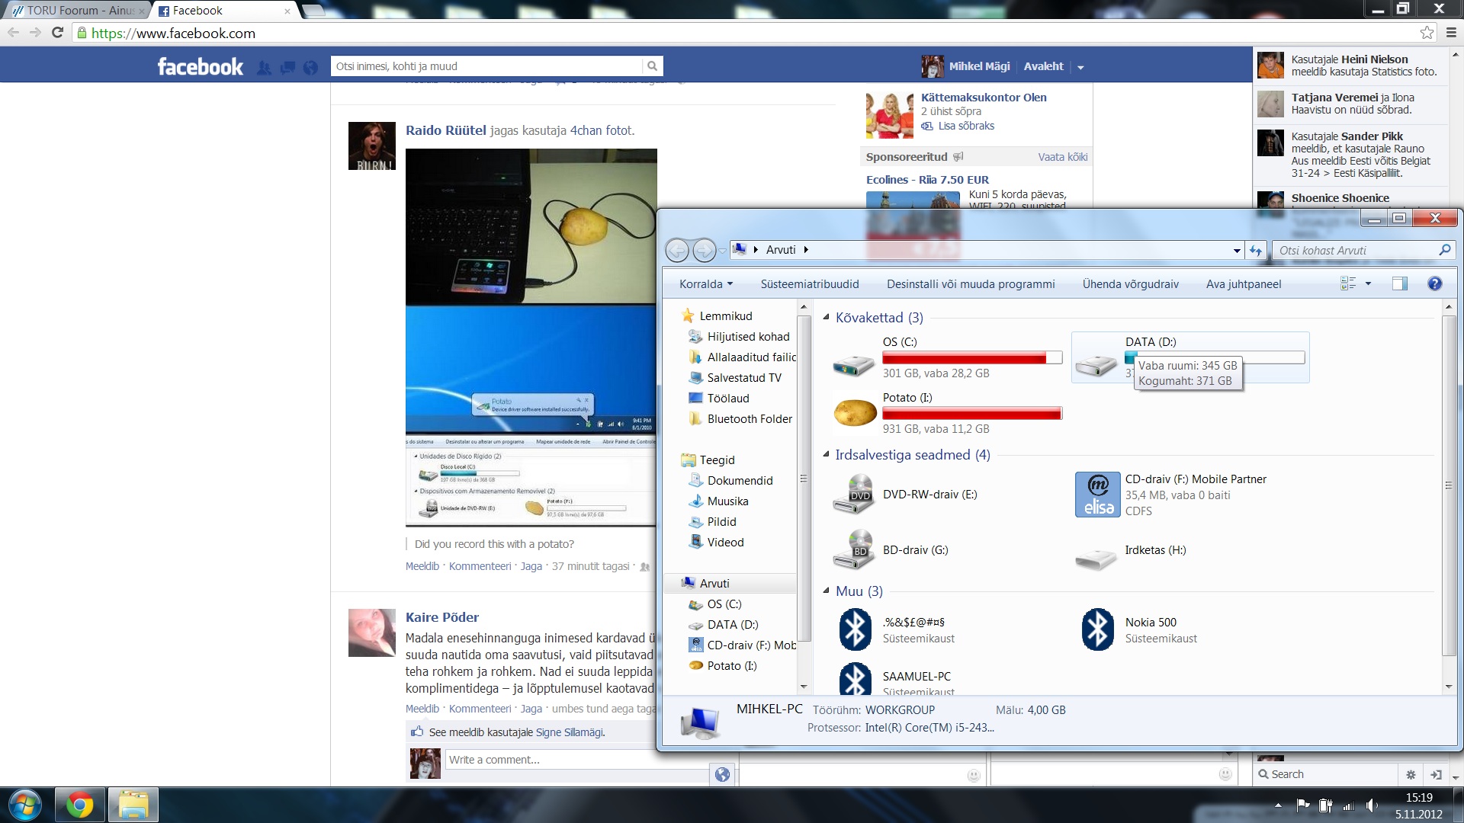1464x823 pixels.
Task: Click the volume icon in system tray
Action: coord(1372,805)
